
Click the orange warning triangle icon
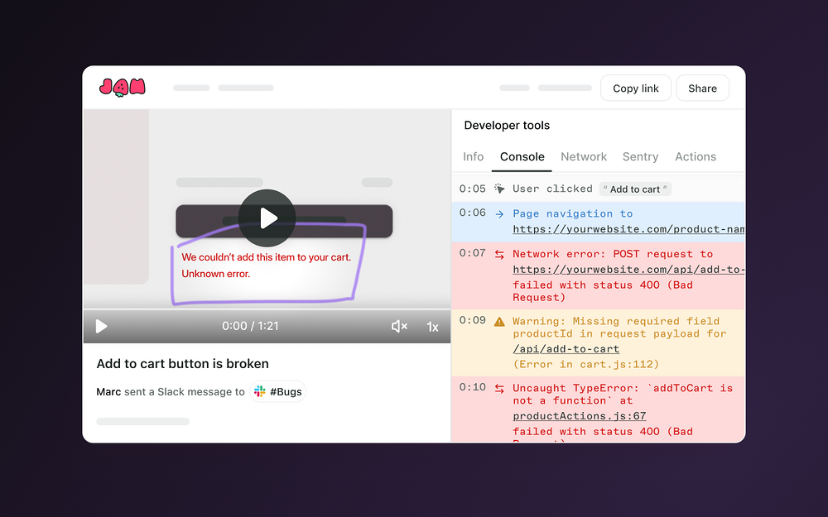[x=499, y=321]
